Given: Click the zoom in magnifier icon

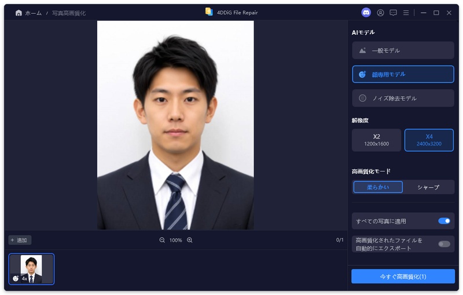Looking at the screenshot, I should [x=190, y=240].
